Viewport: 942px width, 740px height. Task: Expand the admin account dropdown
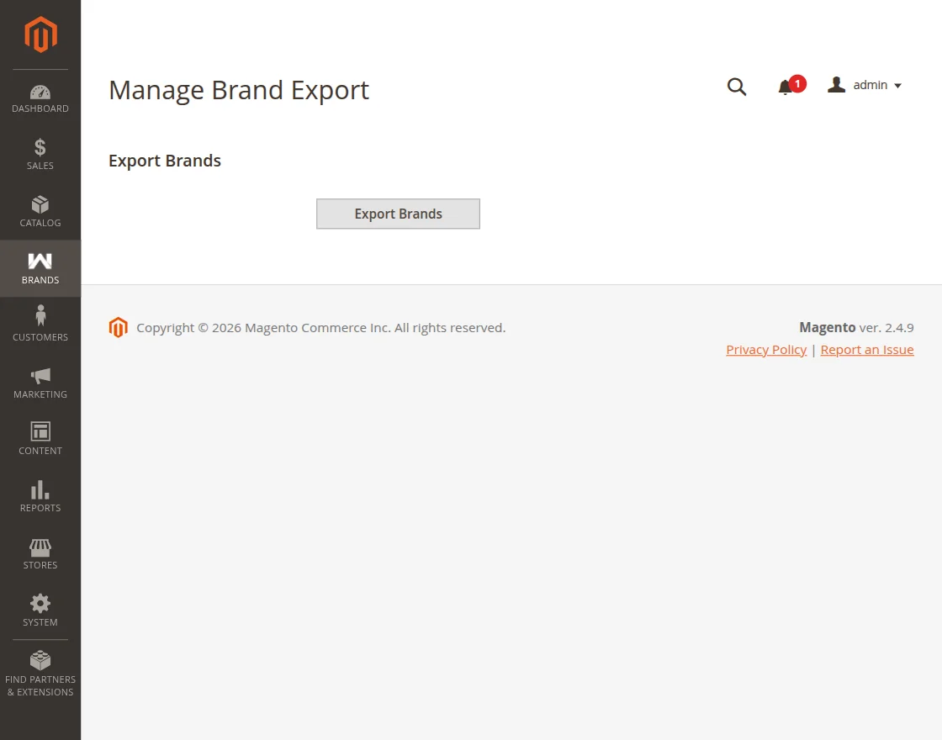[865, 85]
